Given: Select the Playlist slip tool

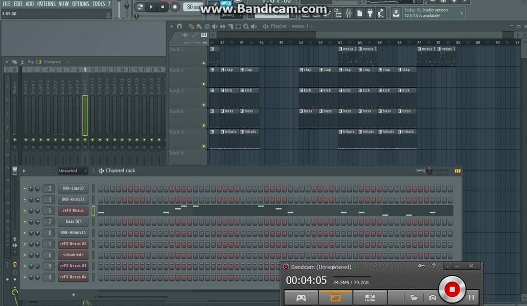Looking at the screenshot, I should pyautogui.click(x=222, y=26).
